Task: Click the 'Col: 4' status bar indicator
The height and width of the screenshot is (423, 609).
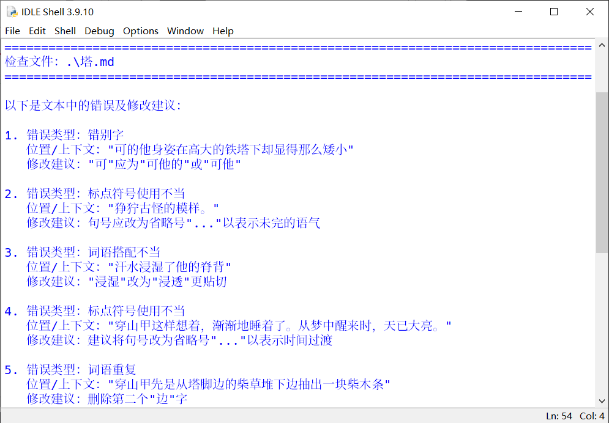Action: pyautogui.click(x=592, y=416)
